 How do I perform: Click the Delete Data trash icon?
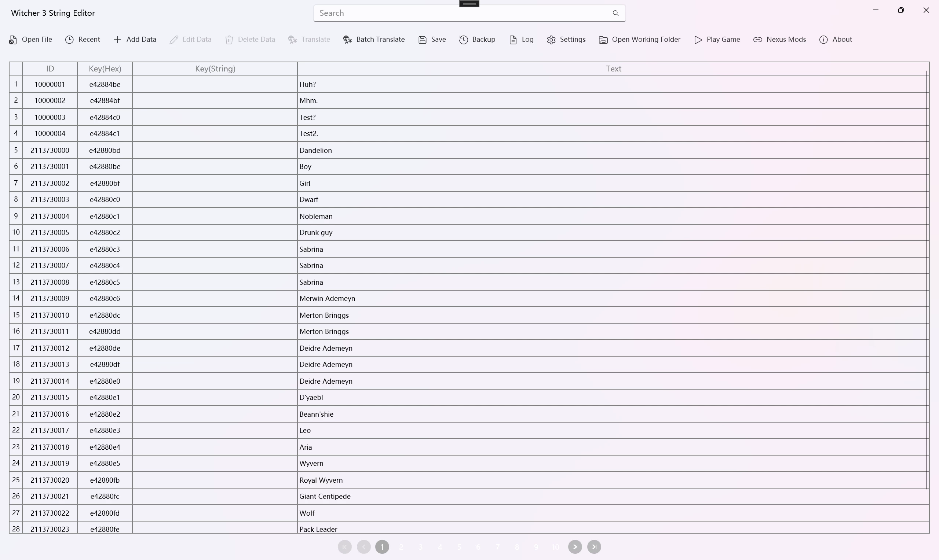(229, 40)
